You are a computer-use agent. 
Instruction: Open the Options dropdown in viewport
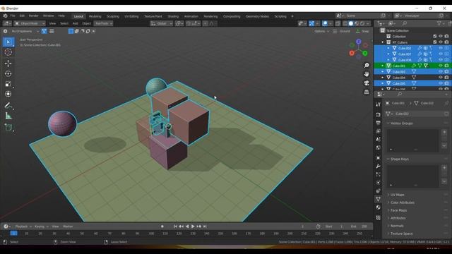(x=321, y=31)
